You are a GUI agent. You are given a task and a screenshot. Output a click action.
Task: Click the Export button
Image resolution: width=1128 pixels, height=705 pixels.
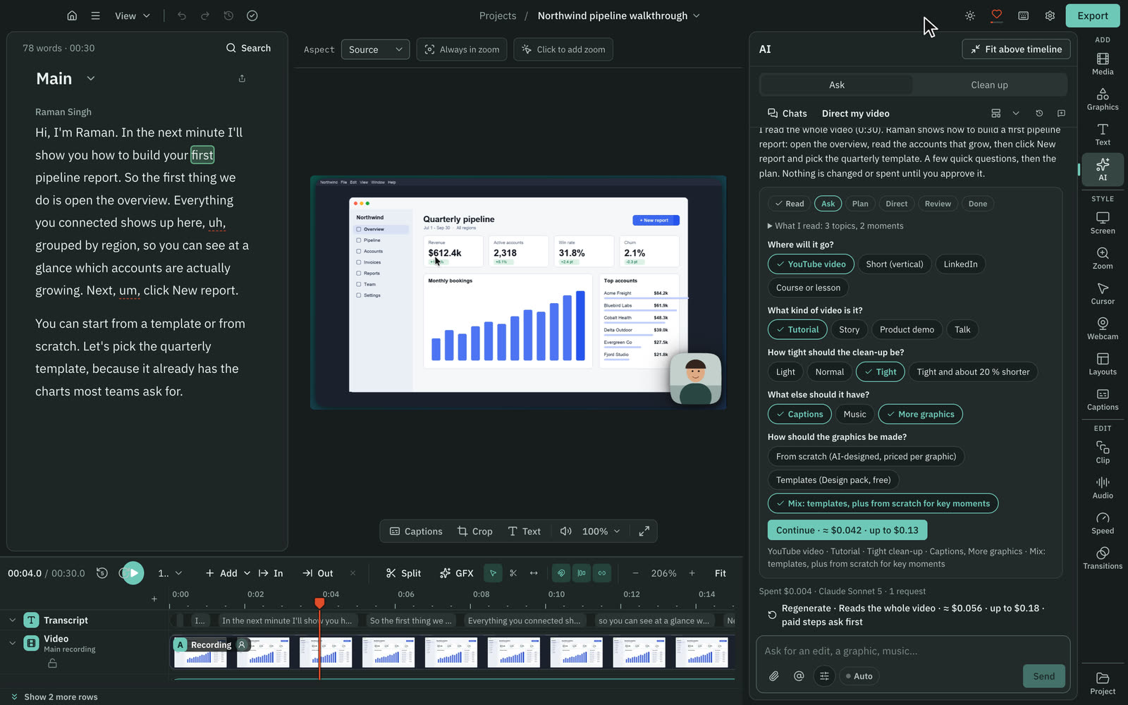point(1093,16)
